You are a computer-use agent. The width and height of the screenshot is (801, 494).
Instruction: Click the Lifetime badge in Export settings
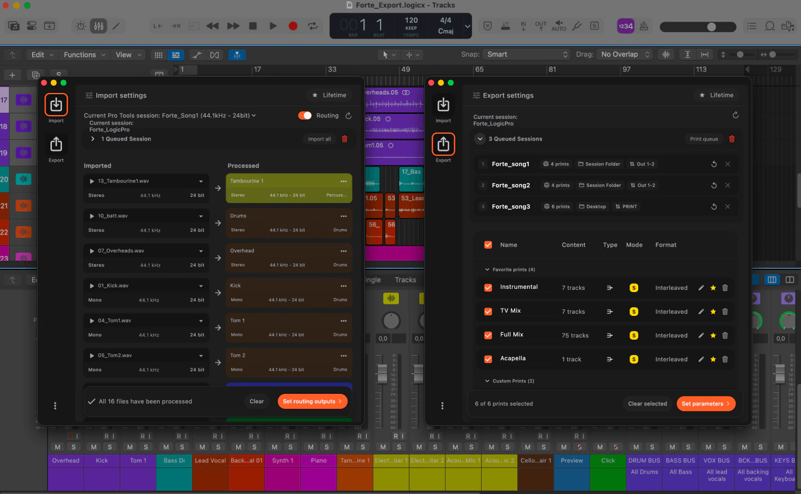click(717, 95)
